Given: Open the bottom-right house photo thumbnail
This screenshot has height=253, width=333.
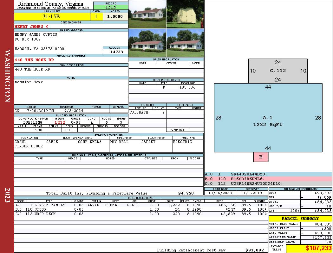Looking at the screenshot, I should tap(186, 43).
